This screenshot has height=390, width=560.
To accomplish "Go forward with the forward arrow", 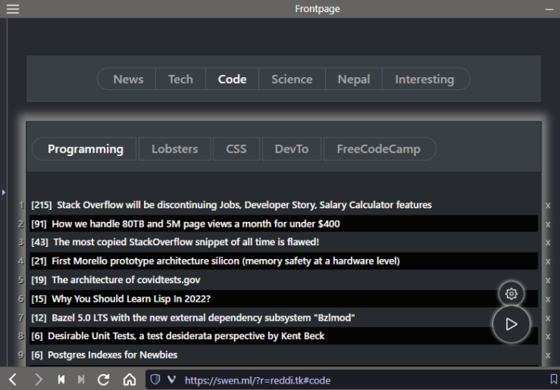I will (x=38, y=380).
